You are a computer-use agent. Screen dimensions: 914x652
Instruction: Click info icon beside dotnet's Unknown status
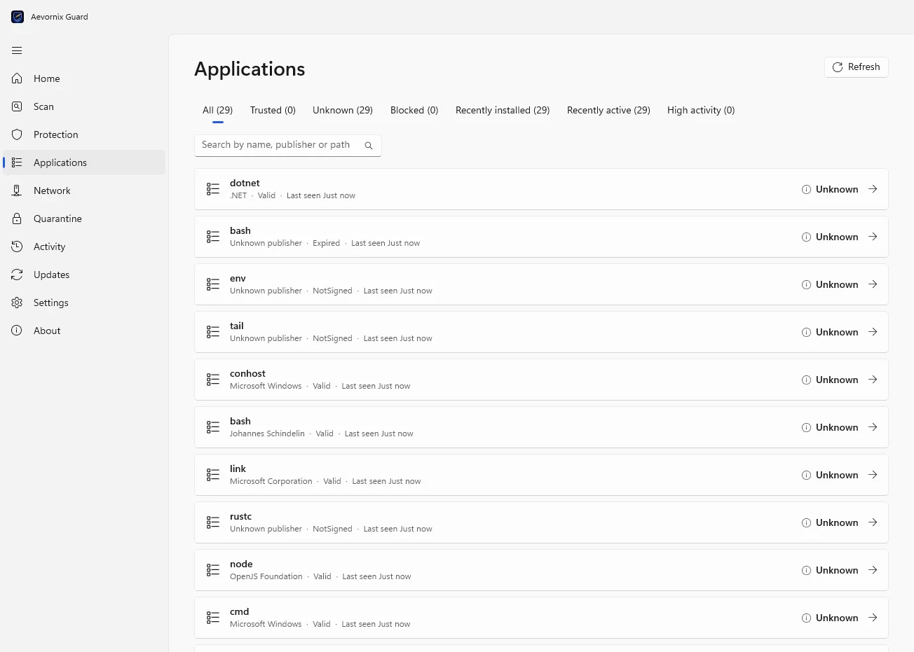806,189
